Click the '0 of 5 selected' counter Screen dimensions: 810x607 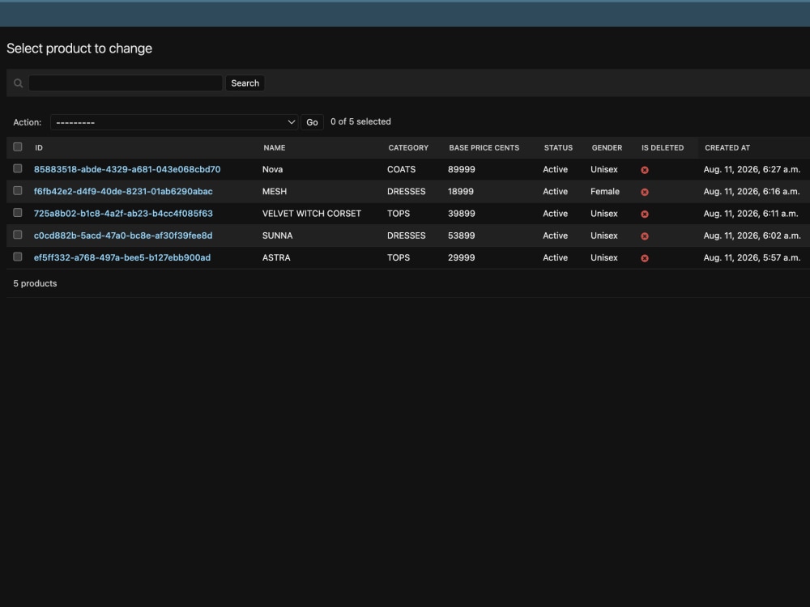click(360, 122)
